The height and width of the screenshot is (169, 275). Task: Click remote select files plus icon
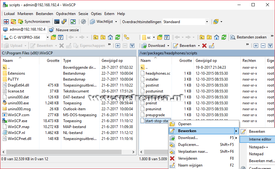coord(256,46)
